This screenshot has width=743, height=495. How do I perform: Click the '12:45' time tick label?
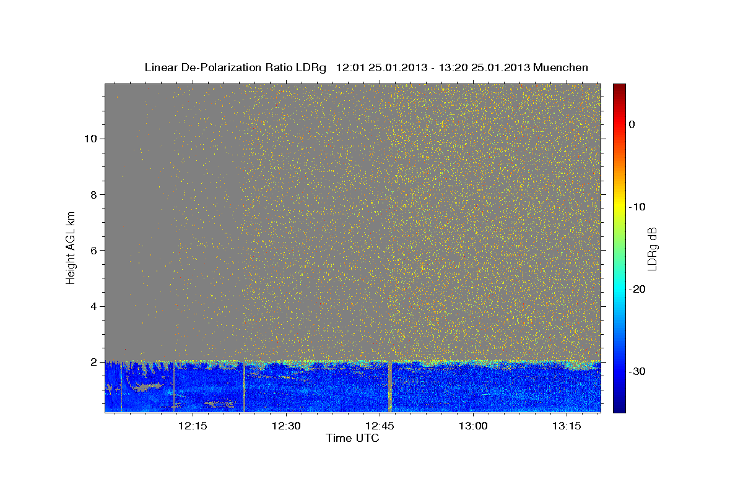tap(380, 426)
